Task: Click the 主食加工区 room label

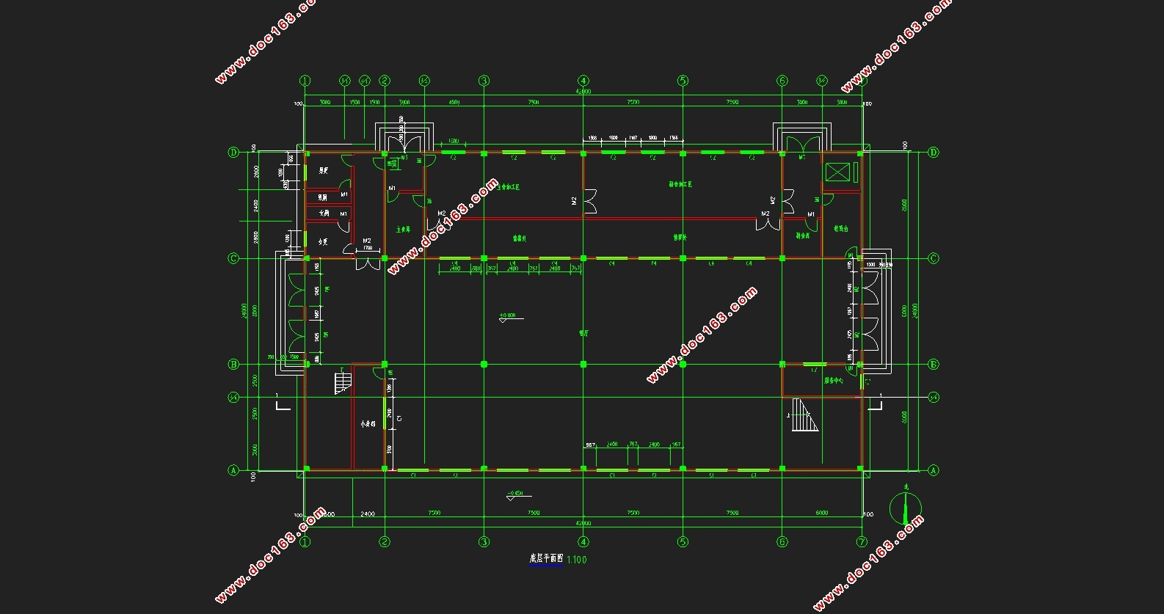Action: 508,188
